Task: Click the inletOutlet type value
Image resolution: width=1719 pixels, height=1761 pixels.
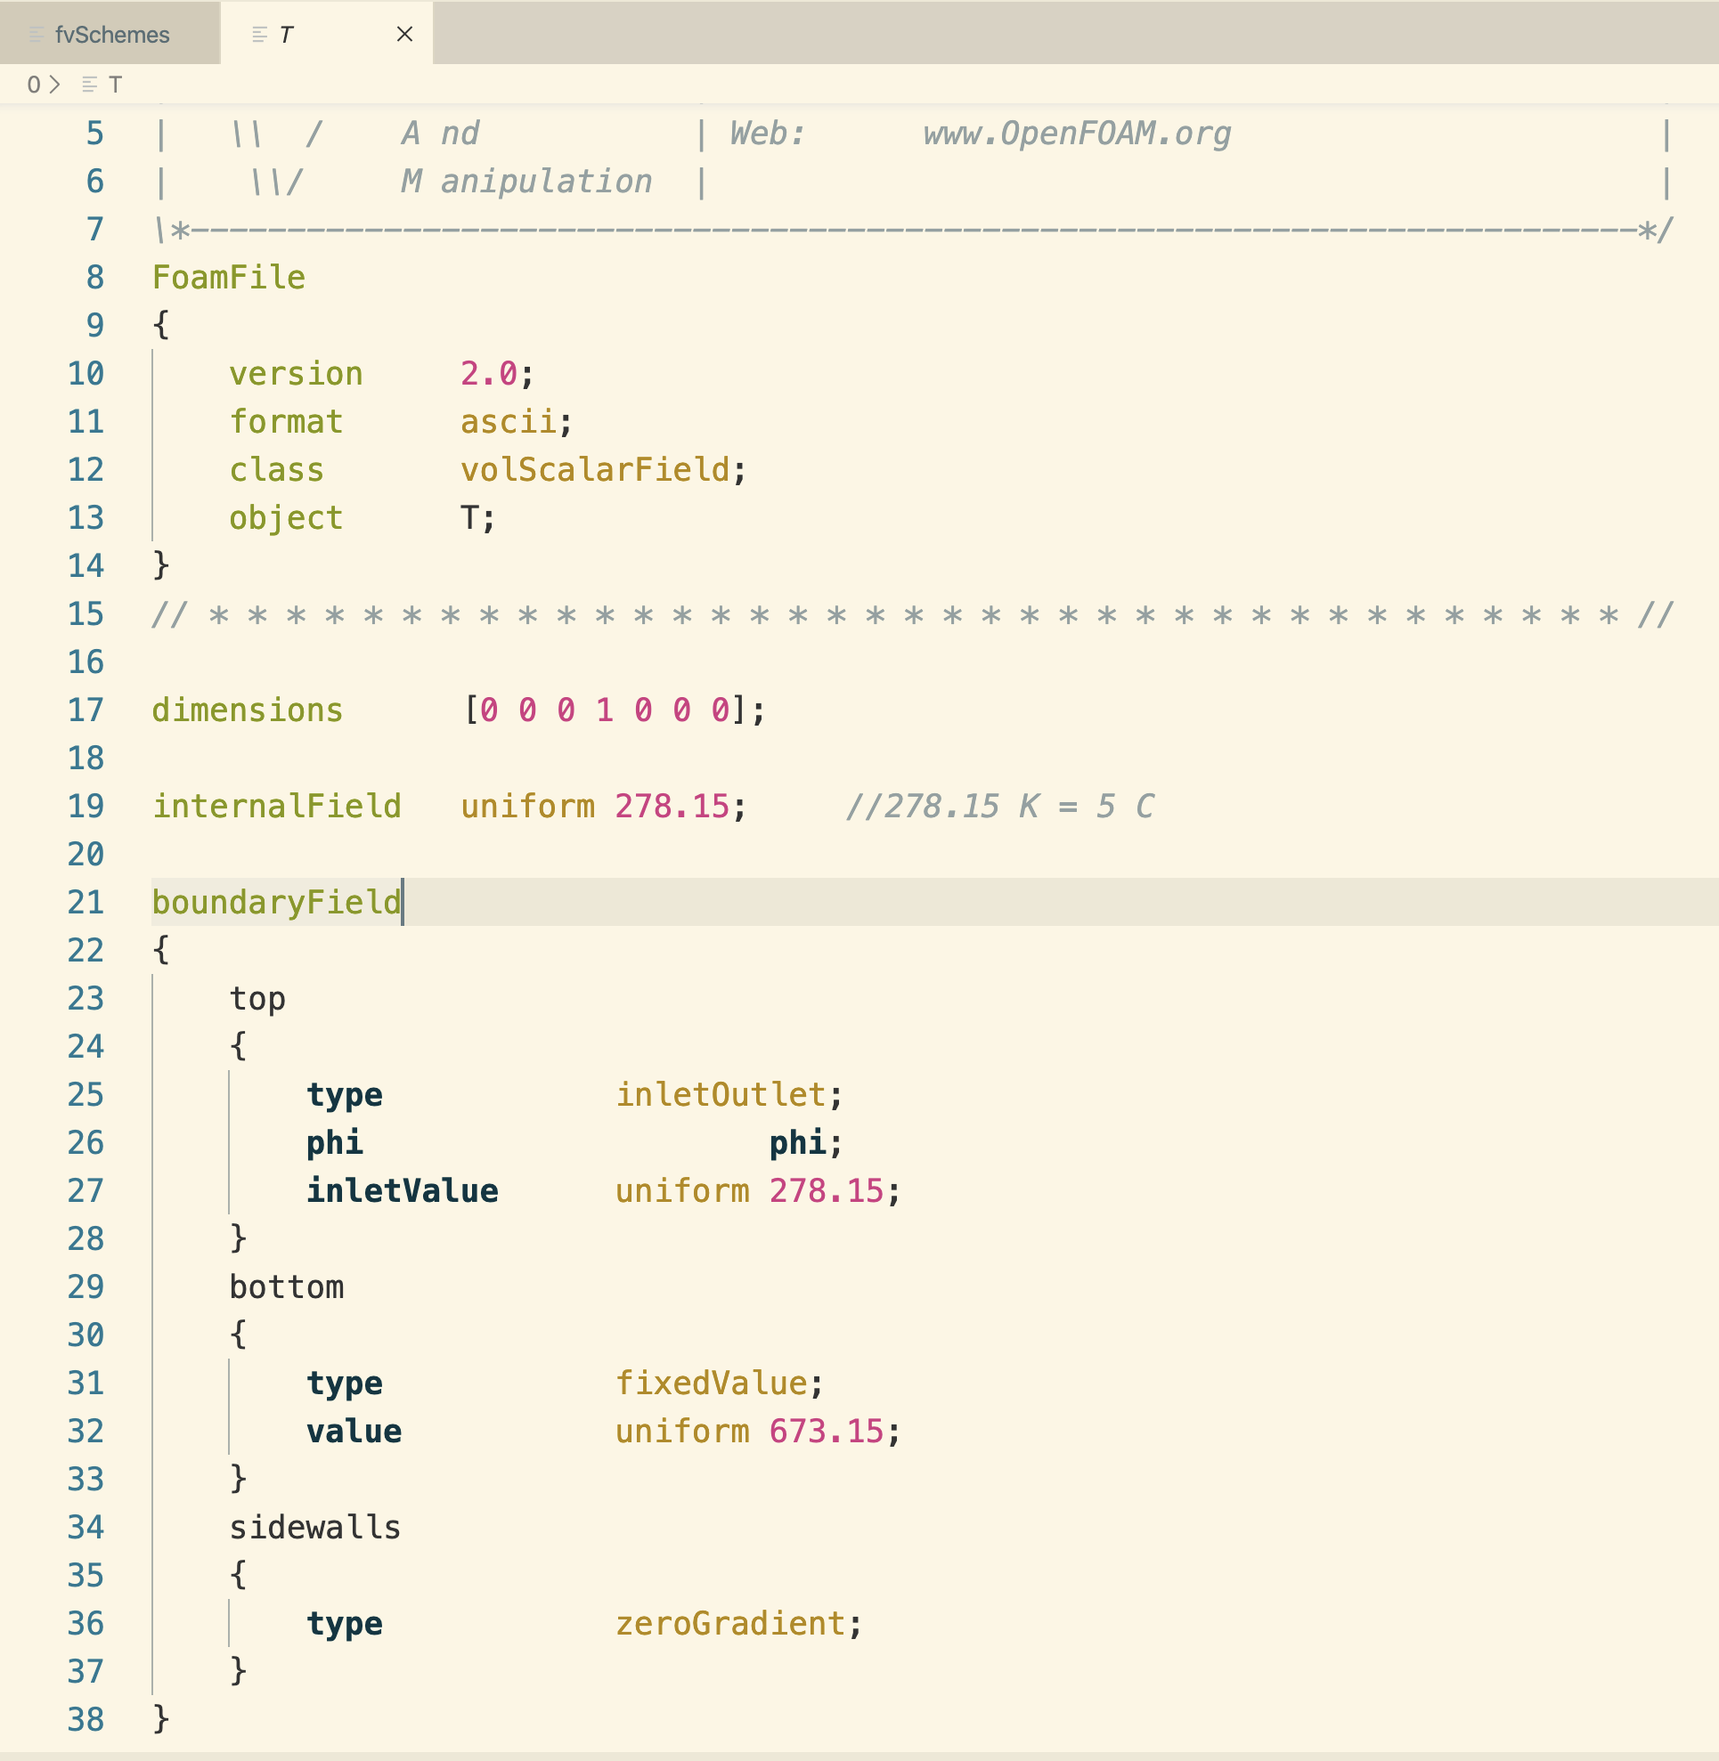Action: tap(721, 1094)
